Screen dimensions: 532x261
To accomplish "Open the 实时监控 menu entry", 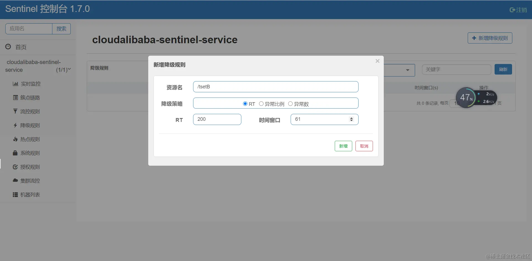I will [31, 84].
